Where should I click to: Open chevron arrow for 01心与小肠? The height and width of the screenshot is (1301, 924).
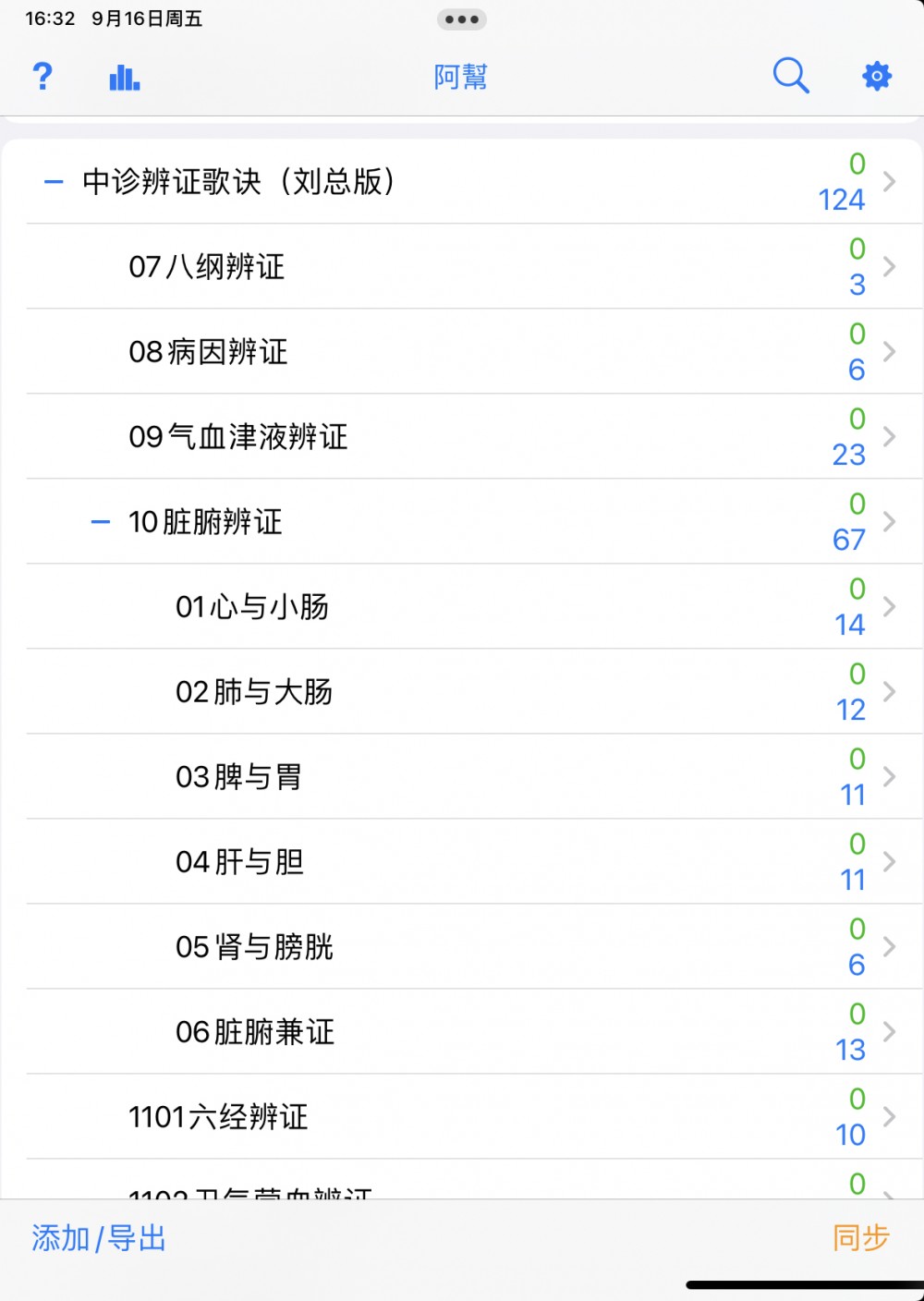pos(889,607)
